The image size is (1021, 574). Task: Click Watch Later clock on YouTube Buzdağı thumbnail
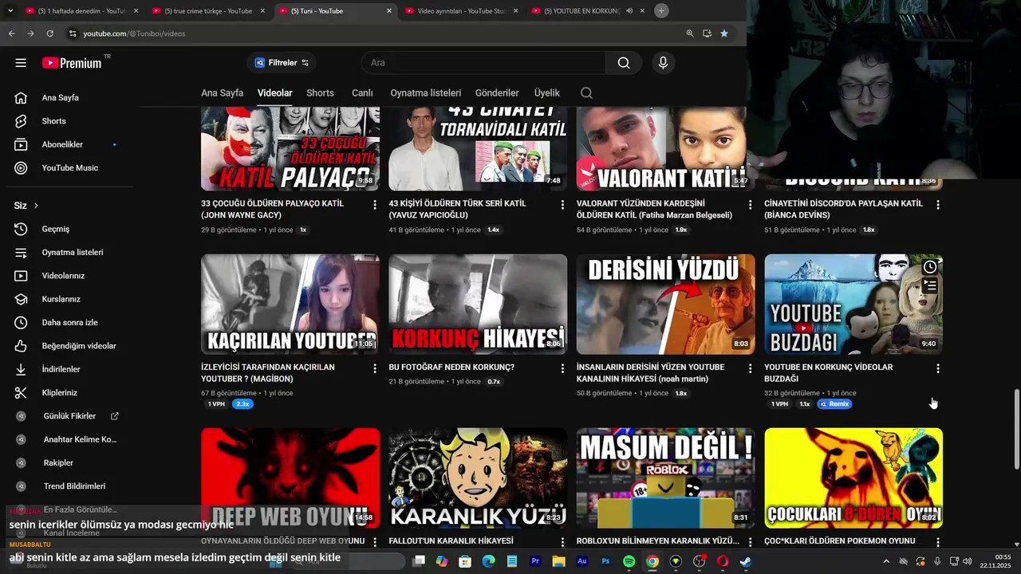[x=930, y=267]
